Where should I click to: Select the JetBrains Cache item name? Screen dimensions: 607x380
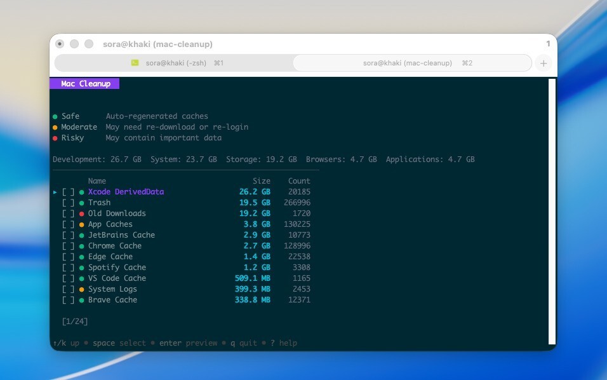pos(121,235)
